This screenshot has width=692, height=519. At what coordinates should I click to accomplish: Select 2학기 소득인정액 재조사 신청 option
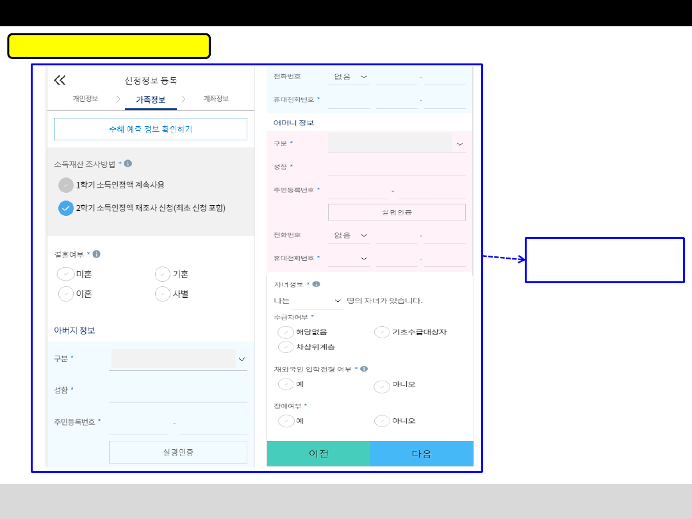click(x=66, y=208)
